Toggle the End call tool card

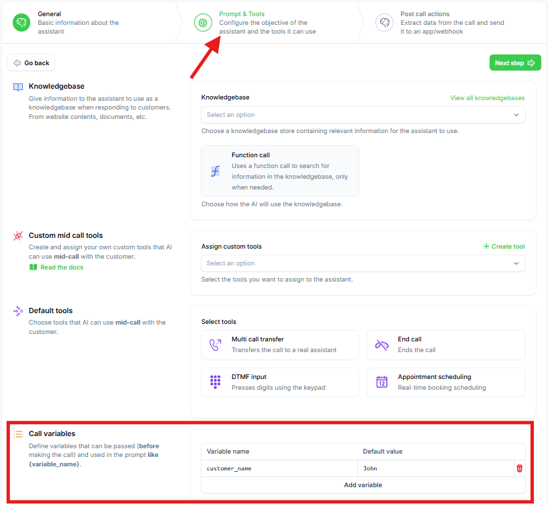[x=446, y=345]
